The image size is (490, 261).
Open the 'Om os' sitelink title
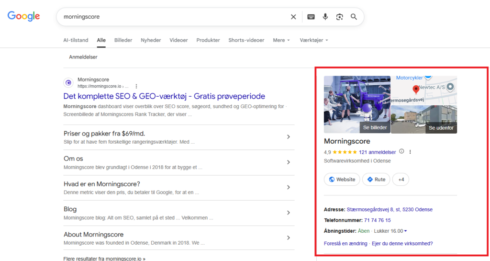click(x=73, y=159)
